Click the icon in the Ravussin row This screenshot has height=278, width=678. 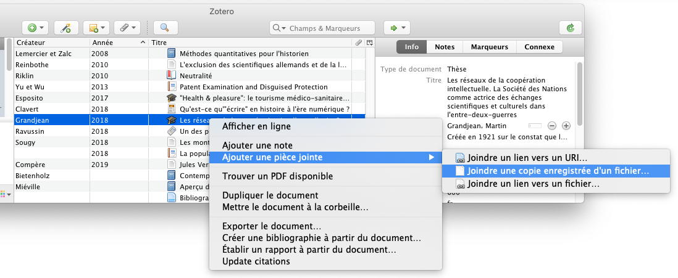(172, 131)
